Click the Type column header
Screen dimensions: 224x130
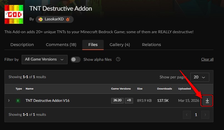point(19,89)
